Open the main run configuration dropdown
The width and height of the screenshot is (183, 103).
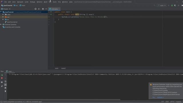tap(162, 5)
